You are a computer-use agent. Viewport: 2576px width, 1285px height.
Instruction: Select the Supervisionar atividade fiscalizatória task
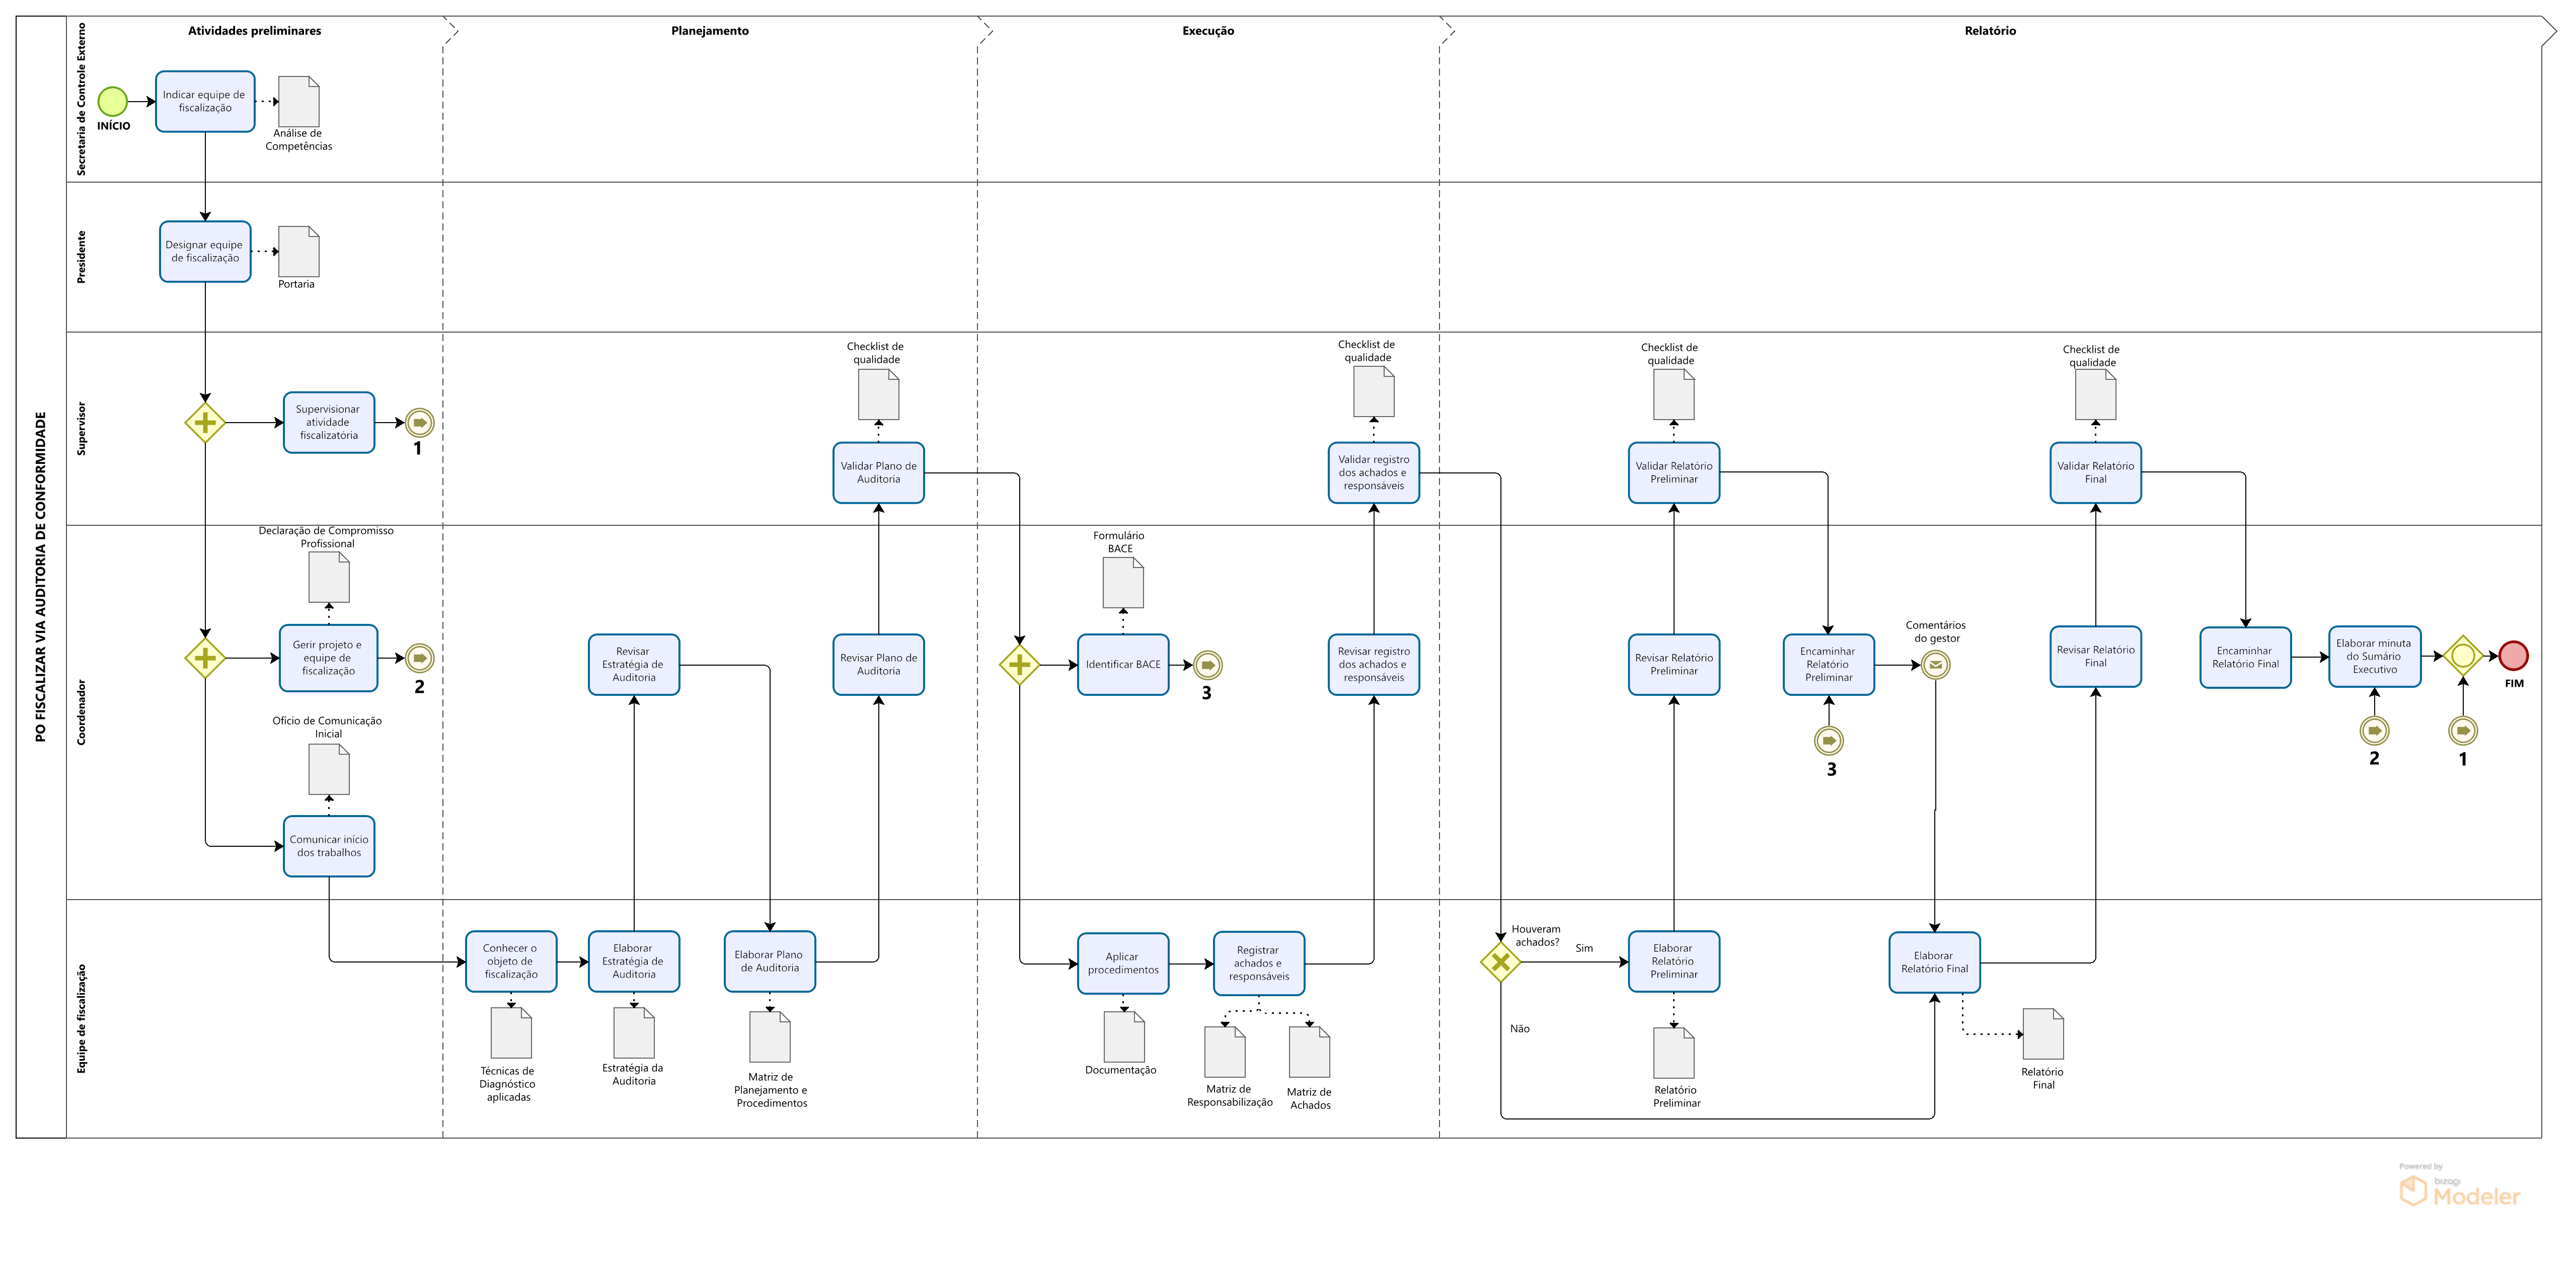[x=329, y=423]
